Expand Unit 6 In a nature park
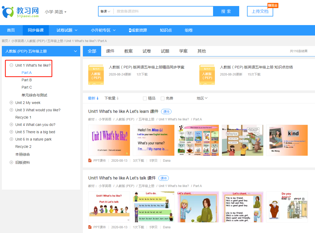The image size is (315, 233). 11,139
